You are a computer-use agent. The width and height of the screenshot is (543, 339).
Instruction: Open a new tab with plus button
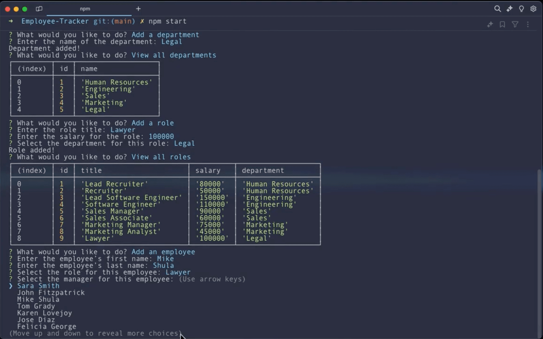point(138,9)
